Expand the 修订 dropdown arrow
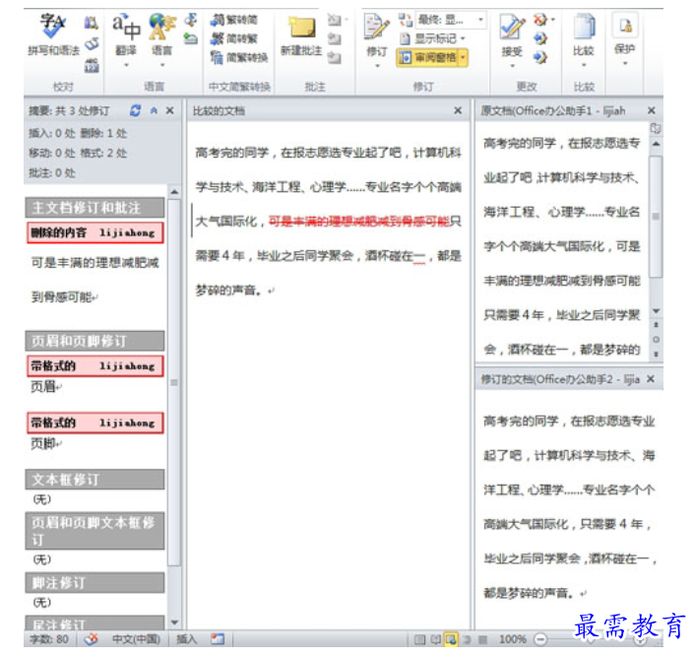Screen dimensions: 694x657 point(377,66)
